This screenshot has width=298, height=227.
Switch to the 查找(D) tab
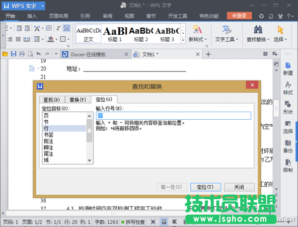point(51,99)
